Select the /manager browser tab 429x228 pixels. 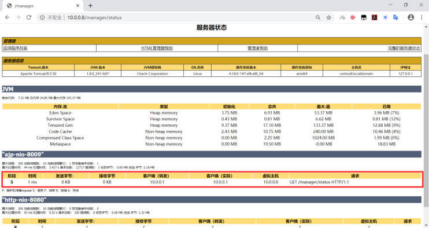click(x=42, y=6)
